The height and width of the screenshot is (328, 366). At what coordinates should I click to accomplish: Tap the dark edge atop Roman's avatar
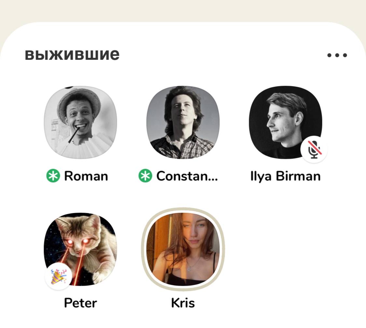69,88
